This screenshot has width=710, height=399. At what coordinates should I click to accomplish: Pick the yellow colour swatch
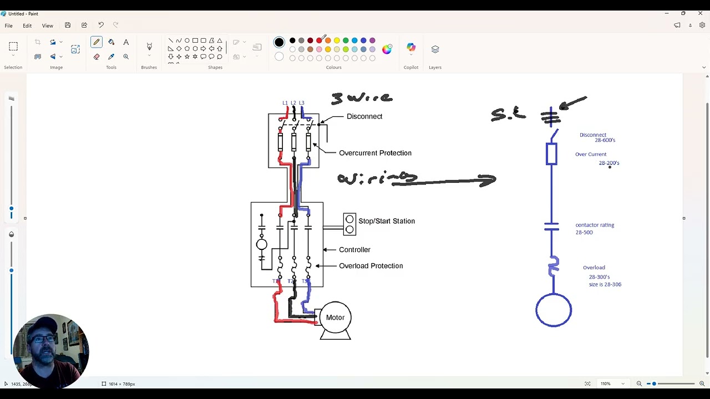coord(337,40)
